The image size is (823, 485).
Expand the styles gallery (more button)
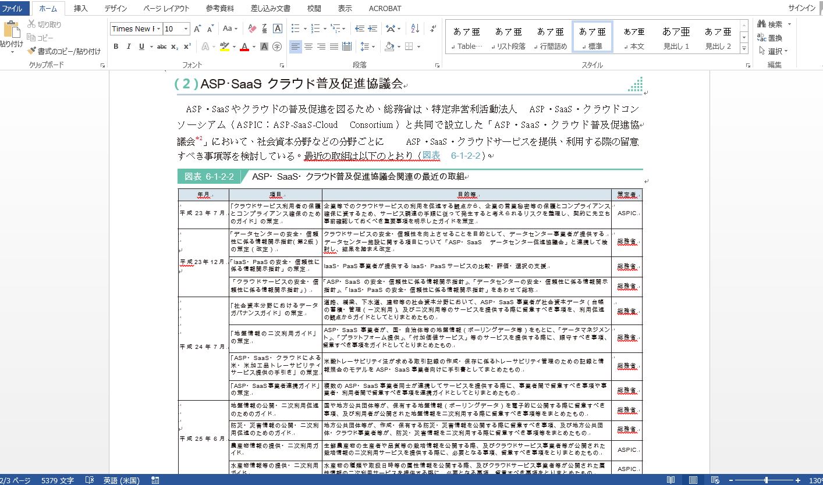coord(744,49)
